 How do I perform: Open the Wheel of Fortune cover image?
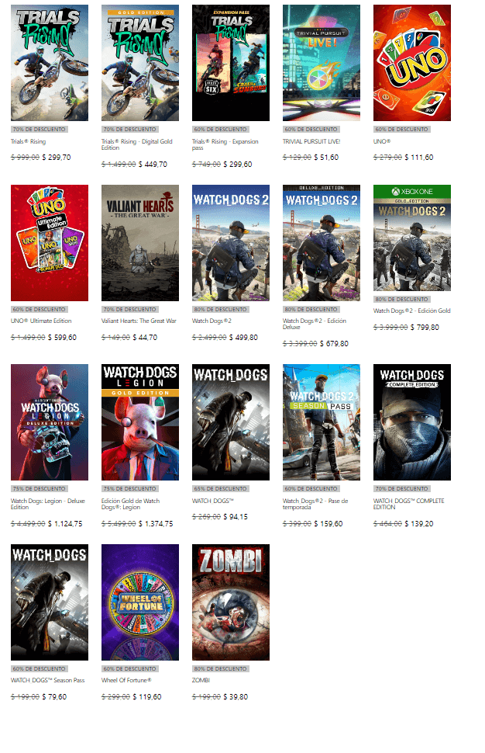(140, 602)
